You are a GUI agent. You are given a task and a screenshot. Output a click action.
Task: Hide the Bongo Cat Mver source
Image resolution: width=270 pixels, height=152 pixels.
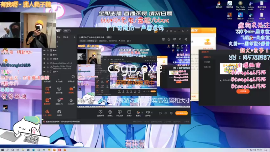pyautogui.click(x=45, y=63)
